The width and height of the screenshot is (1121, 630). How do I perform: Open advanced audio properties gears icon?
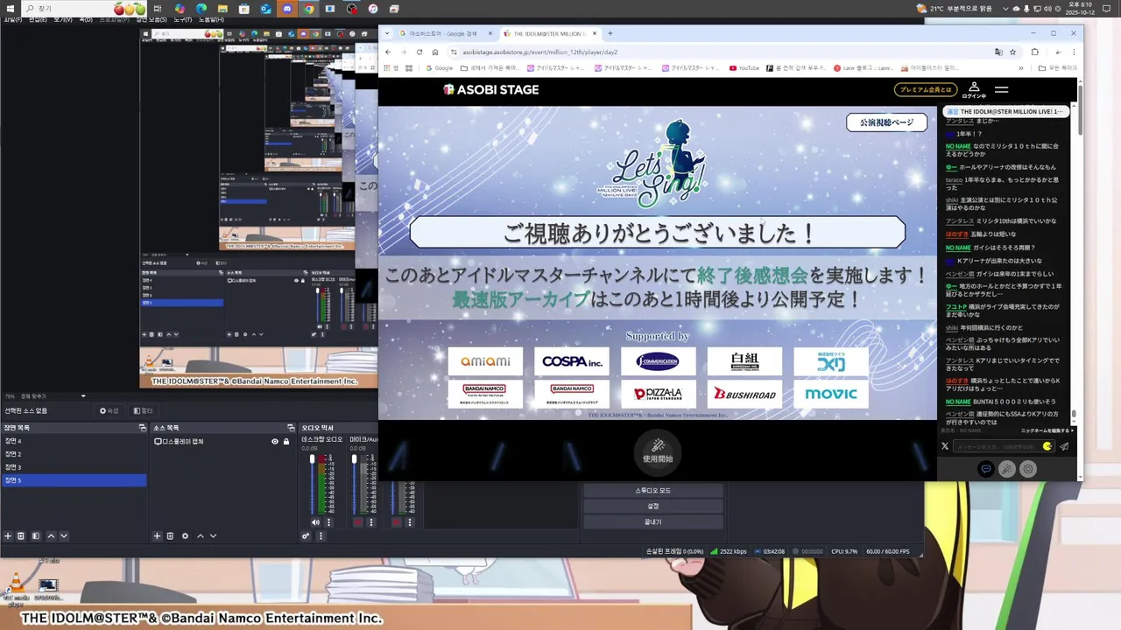(x=306, y=535)
